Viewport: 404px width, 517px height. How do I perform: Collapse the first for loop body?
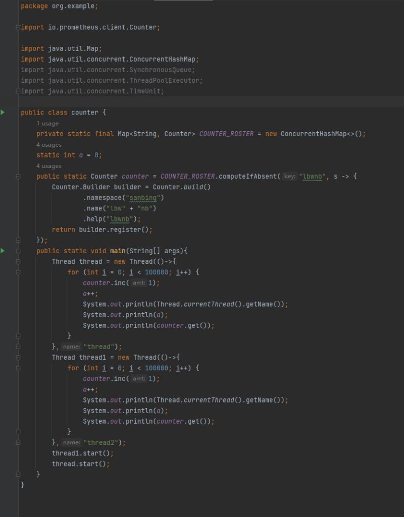18,272
